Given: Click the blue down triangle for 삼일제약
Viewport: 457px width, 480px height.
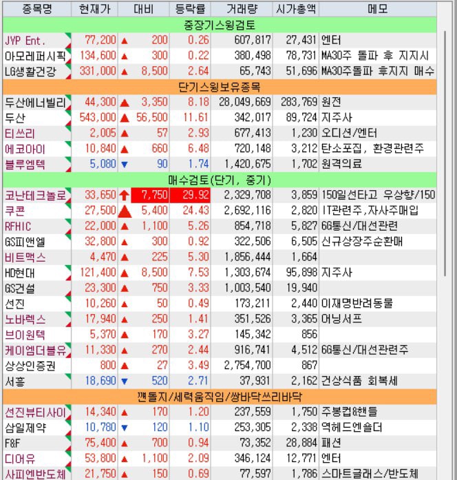Looking at the screenshot, I should coord(124,428).
